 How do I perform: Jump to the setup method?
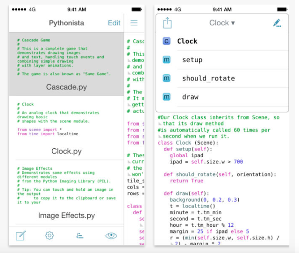(x=222, y=60)
